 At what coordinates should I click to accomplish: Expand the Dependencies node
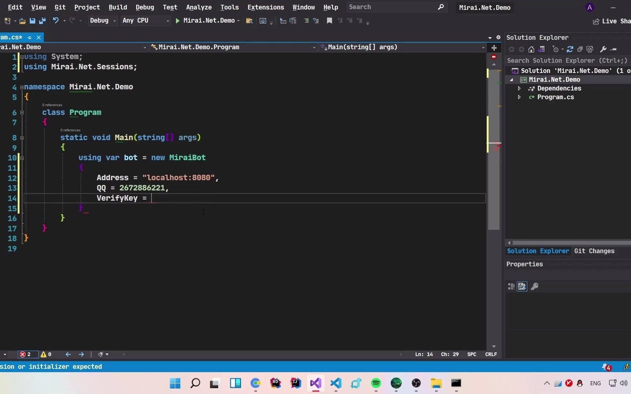pos(519,88)
